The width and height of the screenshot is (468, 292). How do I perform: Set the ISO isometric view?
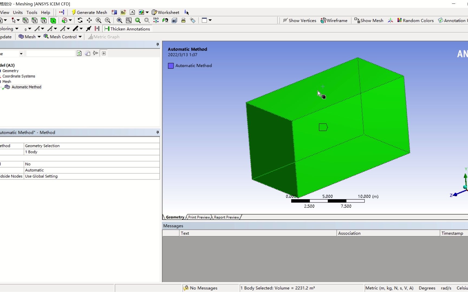[156, 20]
